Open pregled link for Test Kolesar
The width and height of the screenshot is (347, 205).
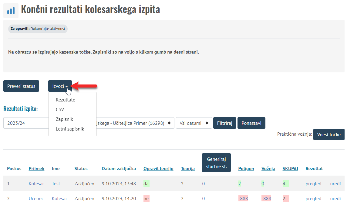(313, 184)
